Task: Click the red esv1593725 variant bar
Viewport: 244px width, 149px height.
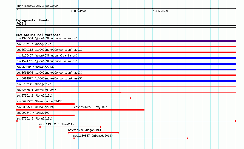Action: (109, 110)
